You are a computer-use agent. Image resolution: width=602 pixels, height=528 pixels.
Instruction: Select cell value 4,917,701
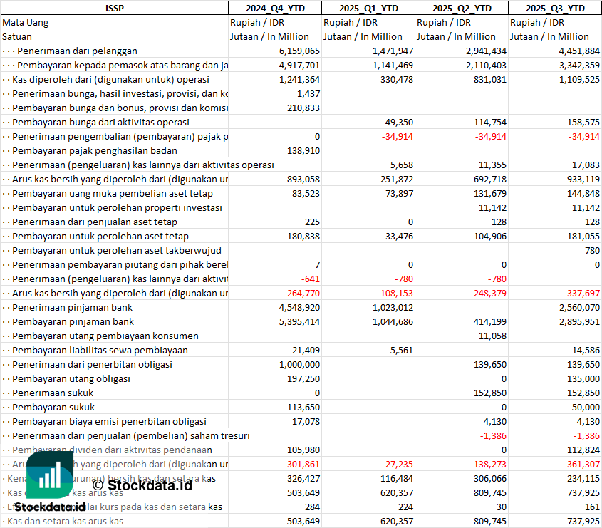299,66
